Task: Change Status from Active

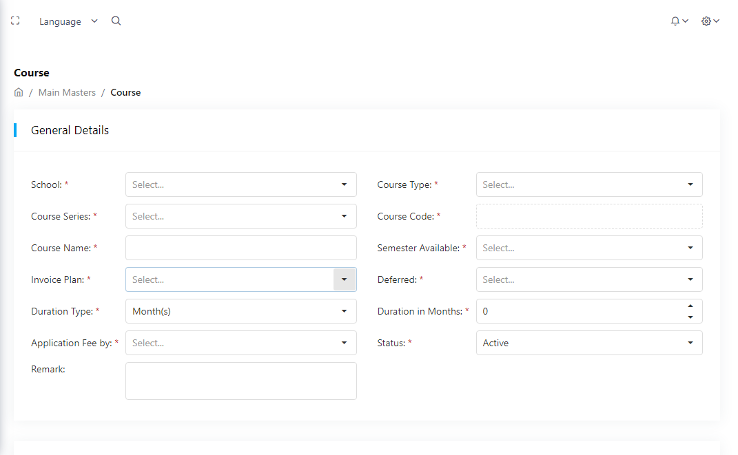Action: [589, 343]
